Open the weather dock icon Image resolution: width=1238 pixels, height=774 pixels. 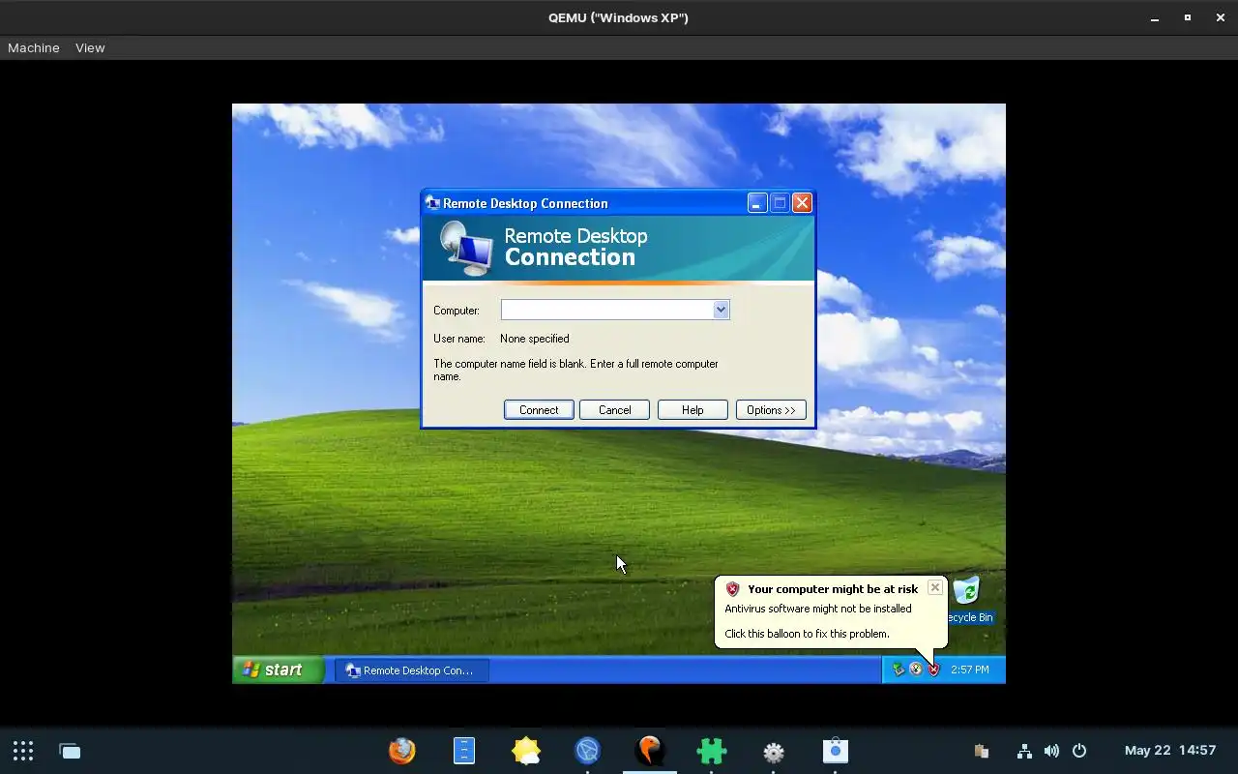tap(526, 751)
